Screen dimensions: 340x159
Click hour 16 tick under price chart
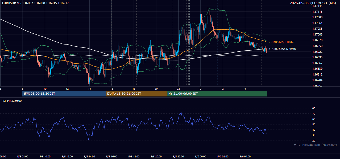112,89
